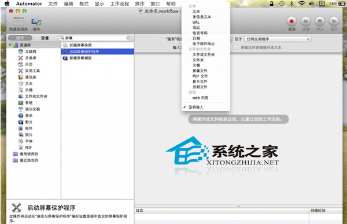Click the Run (运行) button
The width and height of the screenshot is (347, 224).
tap(334, 21)
